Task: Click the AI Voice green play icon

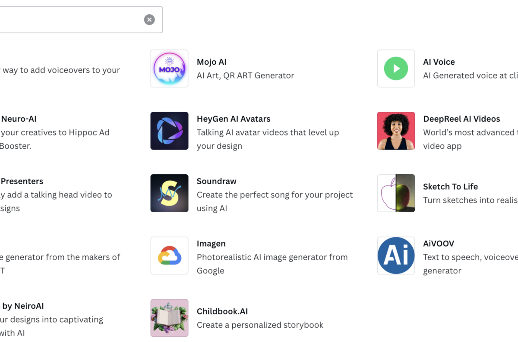Action: [396, 69]
